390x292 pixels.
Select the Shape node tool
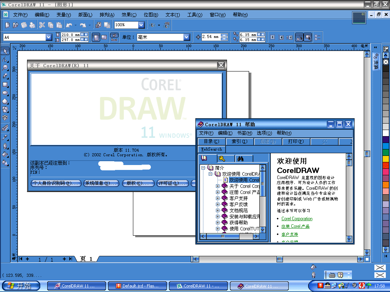point(5,60)
